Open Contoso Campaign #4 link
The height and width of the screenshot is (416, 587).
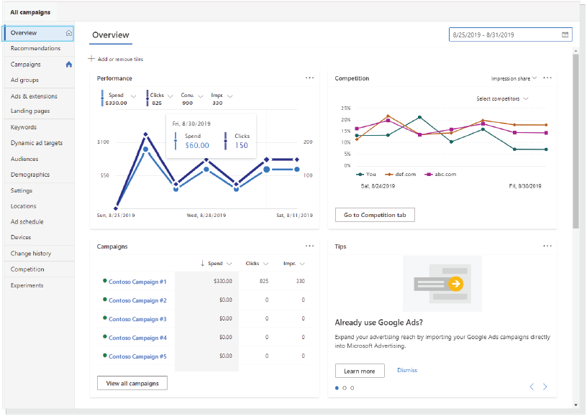pyautogui.click(x=137, y=338)
